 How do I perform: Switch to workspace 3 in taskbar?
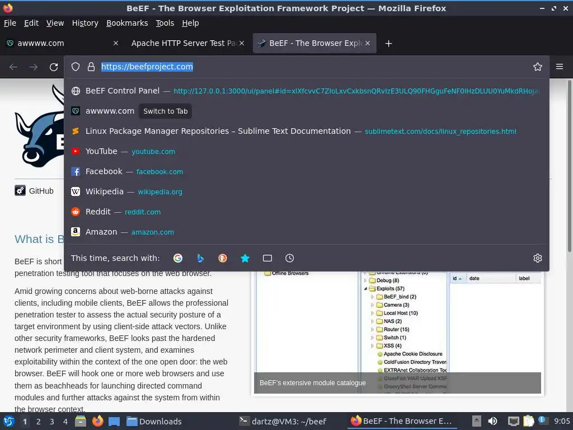[52, 422]
